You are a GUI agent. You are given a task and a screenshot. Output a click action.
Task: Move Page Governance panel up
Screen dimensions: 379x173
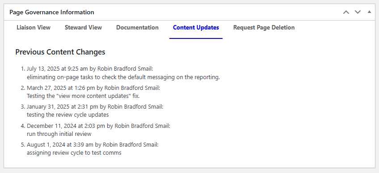(346, 12)
